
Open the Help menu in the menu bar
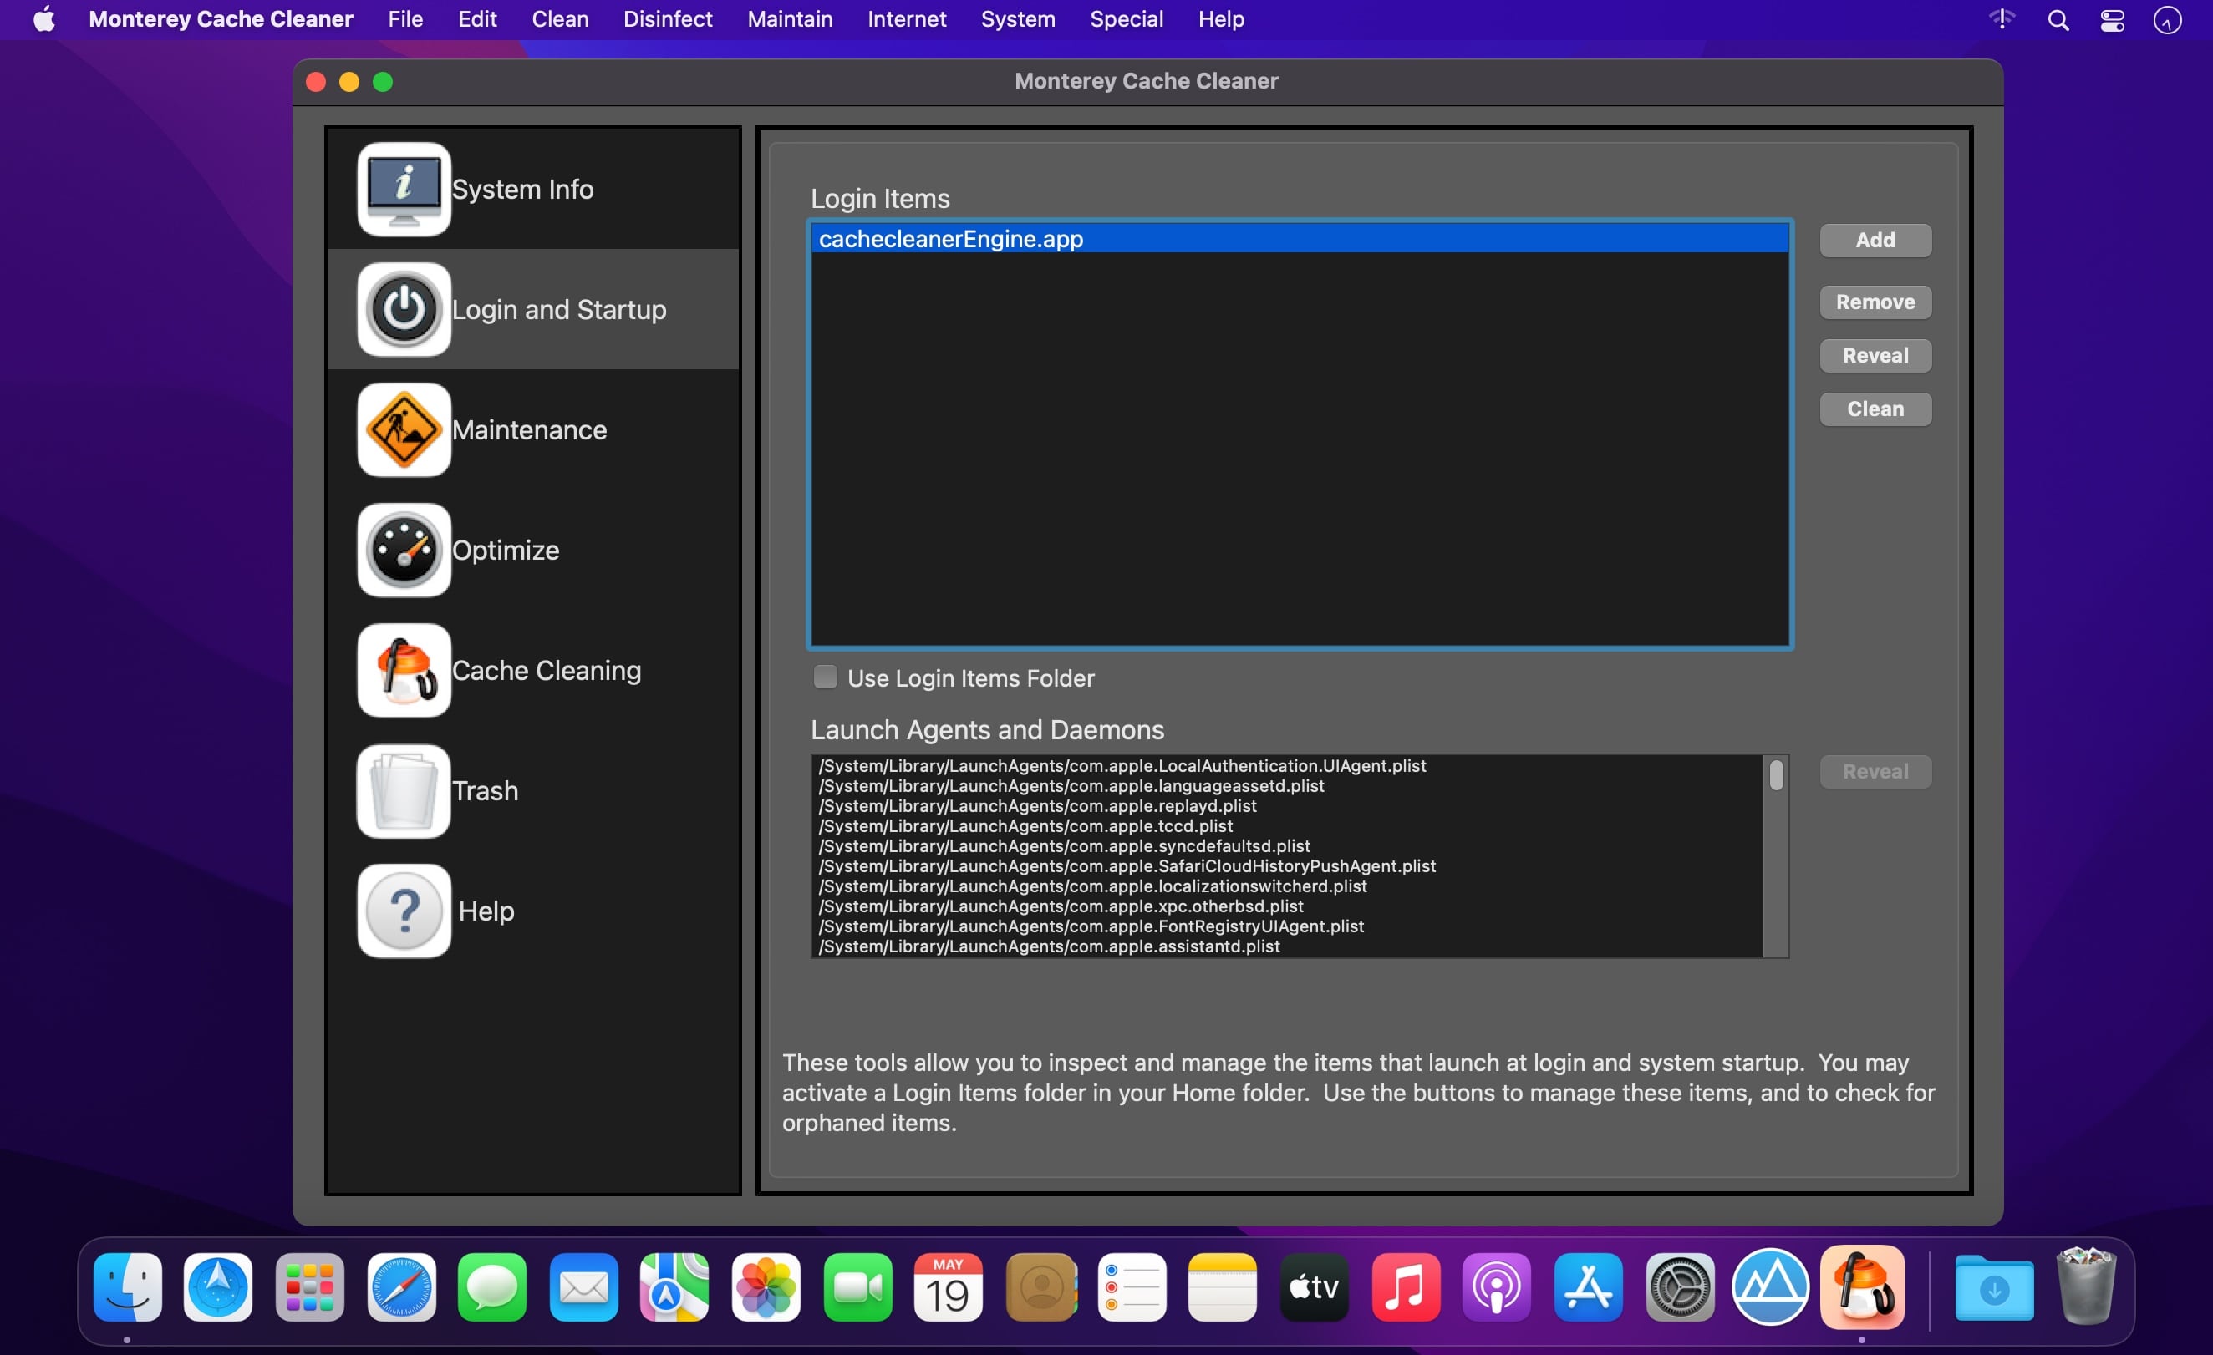[1220, 19]
